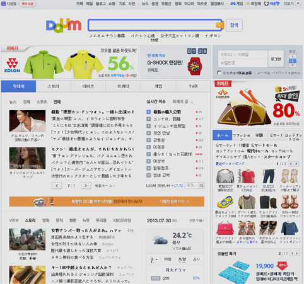Click the stock search magnifier icon
The image size is (304, 284).
click(201, 186)
